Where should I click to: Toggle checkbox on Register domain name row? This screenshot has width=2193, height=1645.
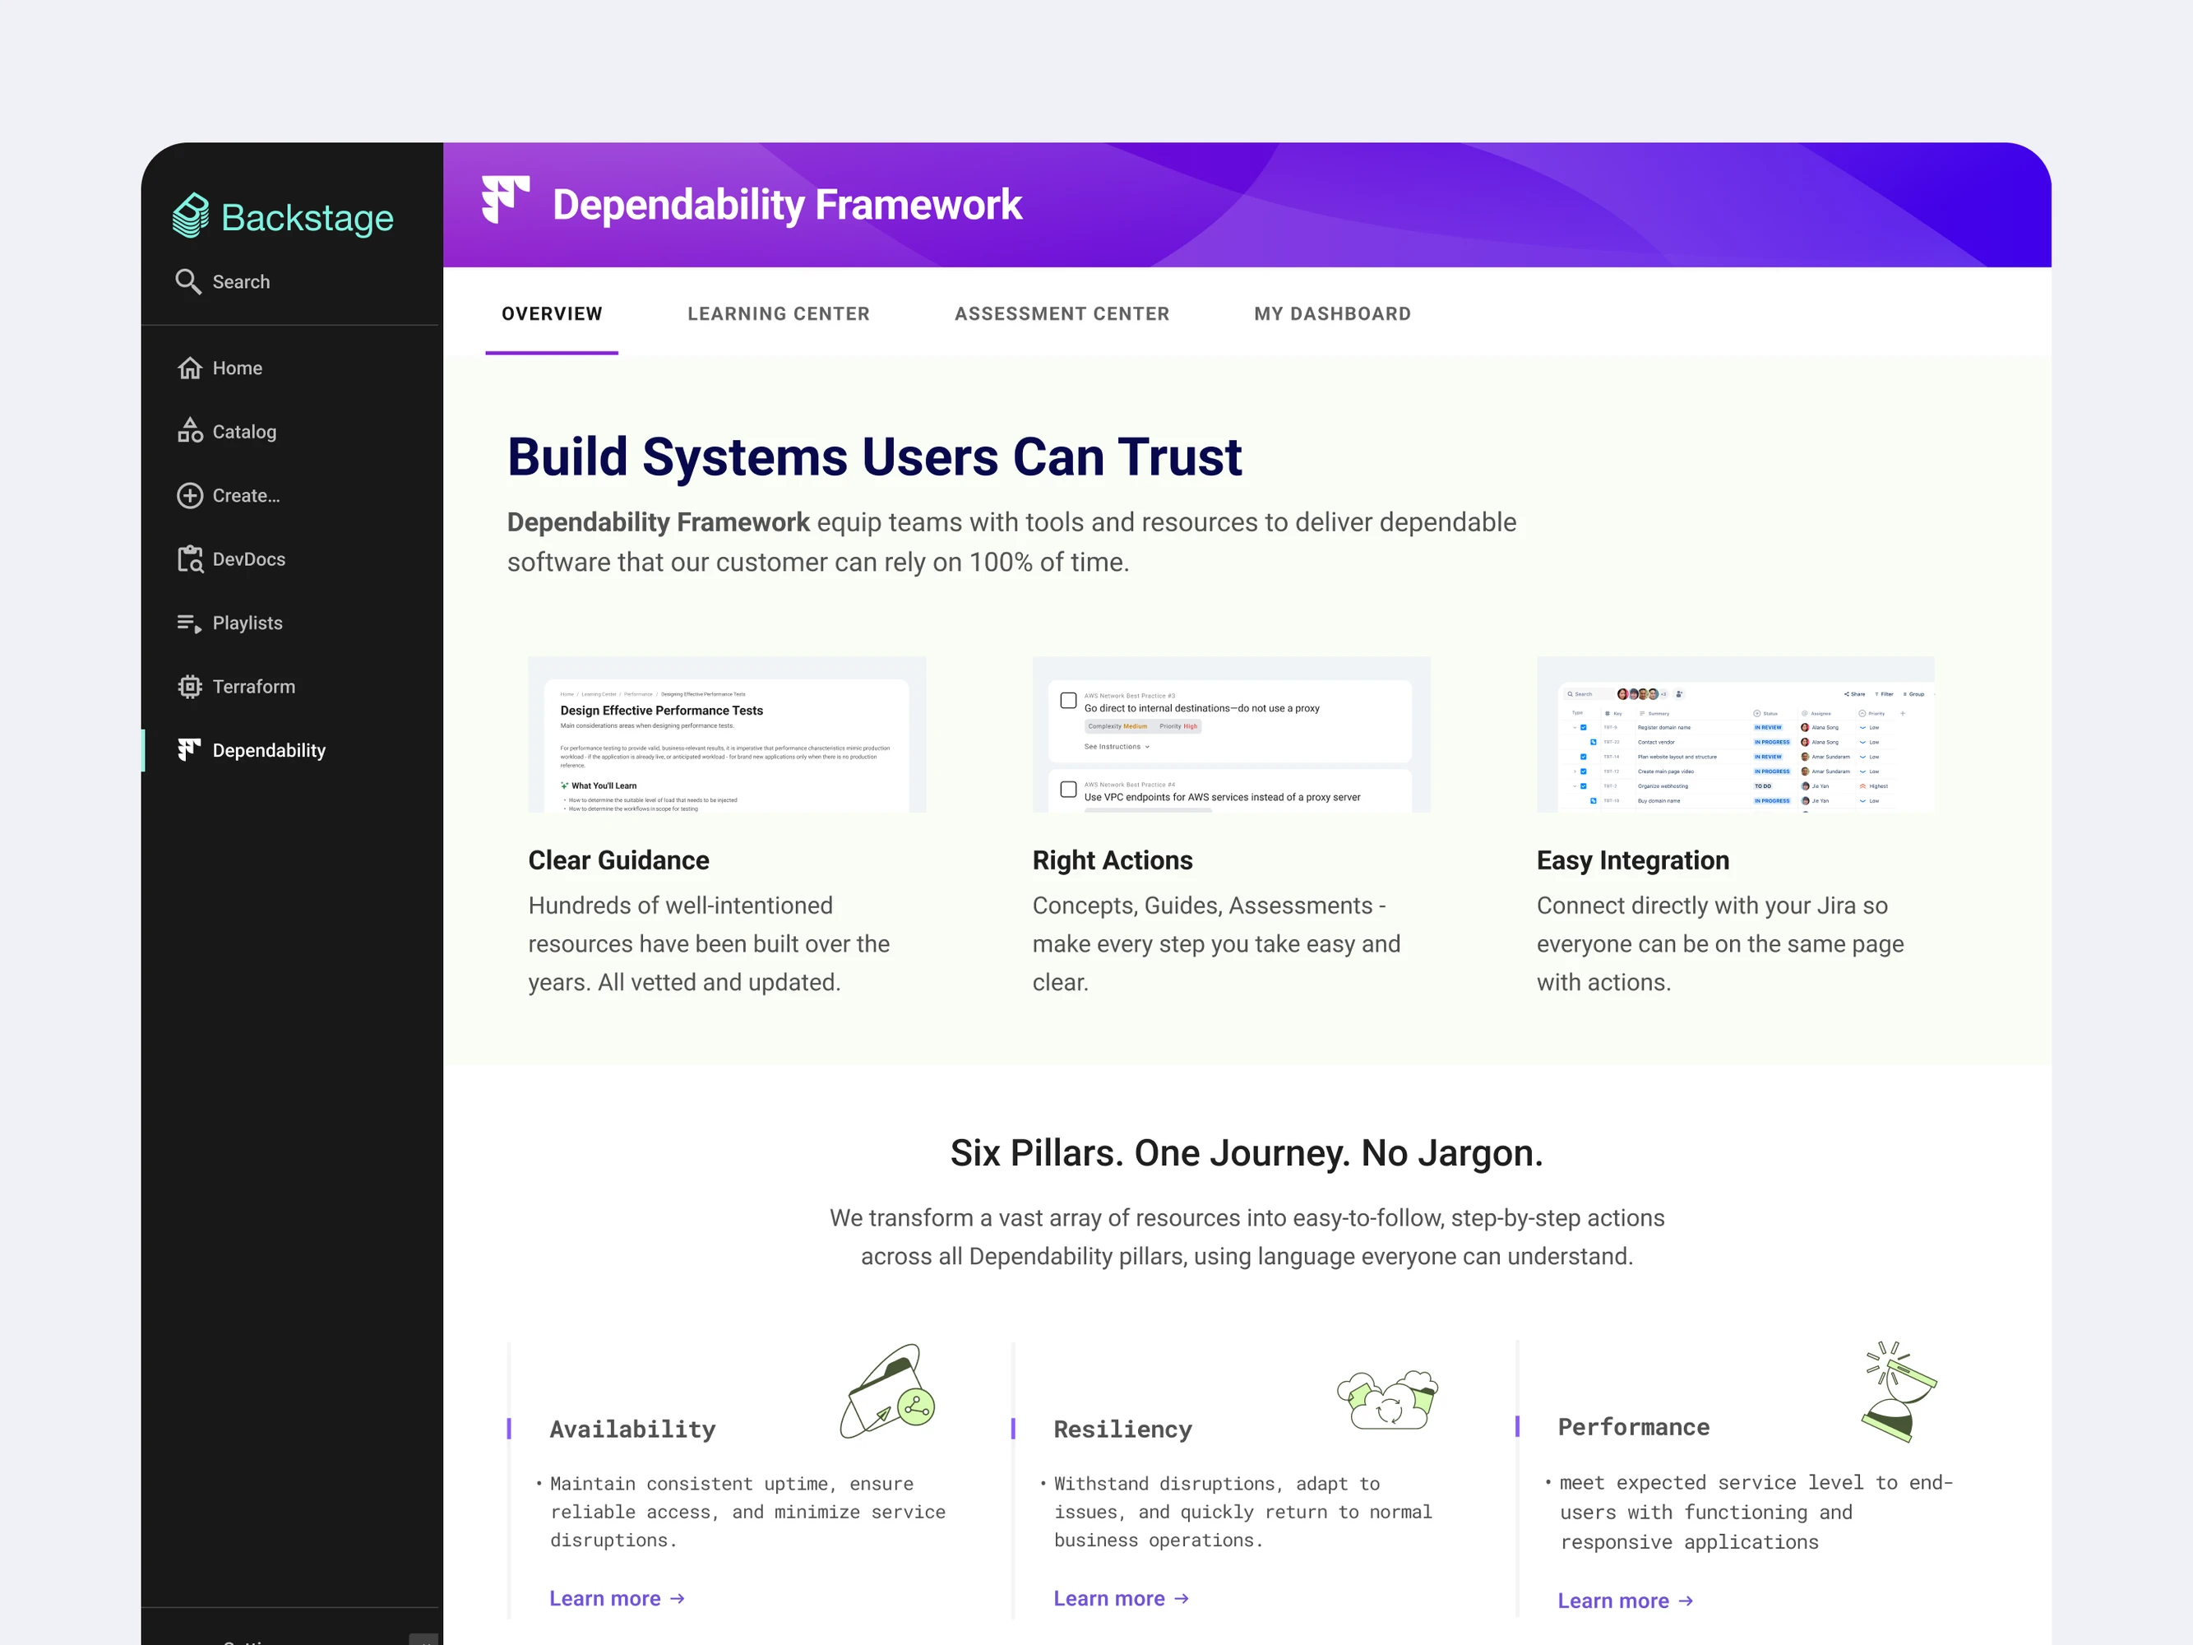click(1583, 727)
